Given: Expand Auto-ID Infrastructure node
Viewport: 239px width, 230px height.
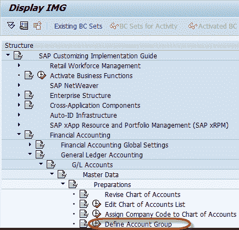Looking at the screenshot, I should (19, 114).
